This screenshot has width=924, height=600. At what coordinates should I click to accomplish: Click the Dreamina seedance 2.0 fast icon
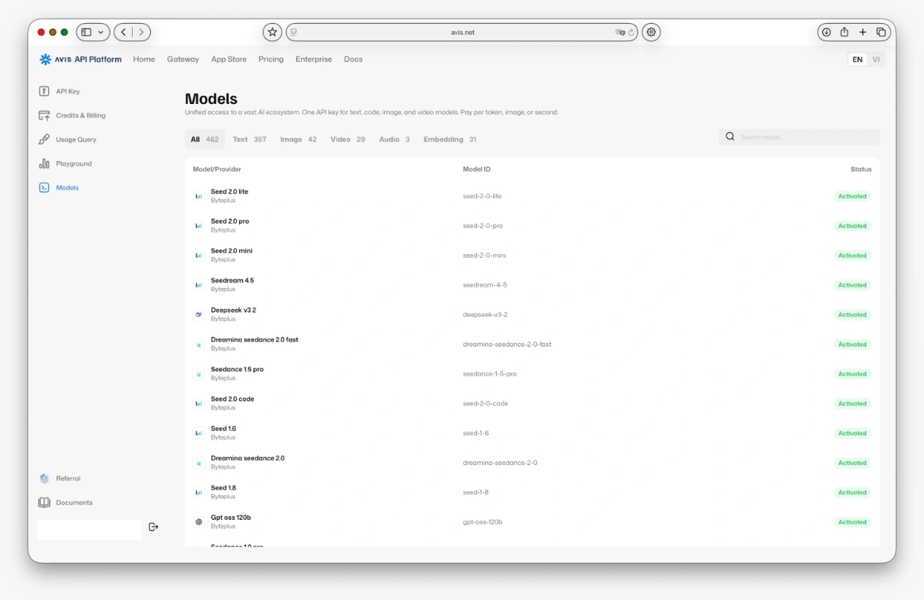(x=199, y=344)
